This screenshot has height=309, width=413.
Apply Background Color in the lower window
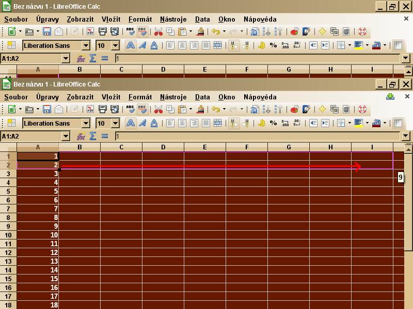tap(359, 123)
